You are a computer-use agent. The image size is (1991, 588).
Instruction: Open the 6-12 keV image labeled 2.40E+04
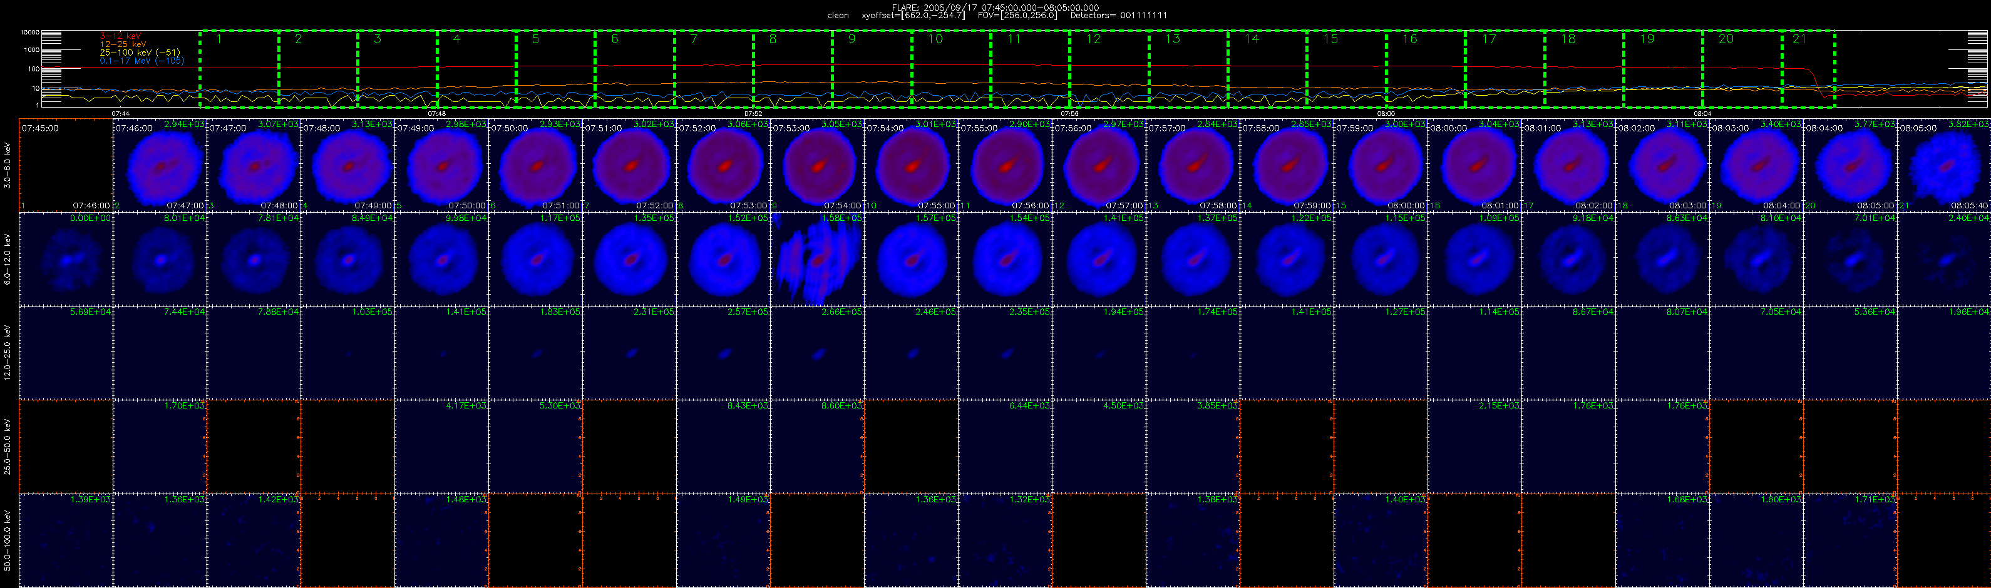point(1944,259)
